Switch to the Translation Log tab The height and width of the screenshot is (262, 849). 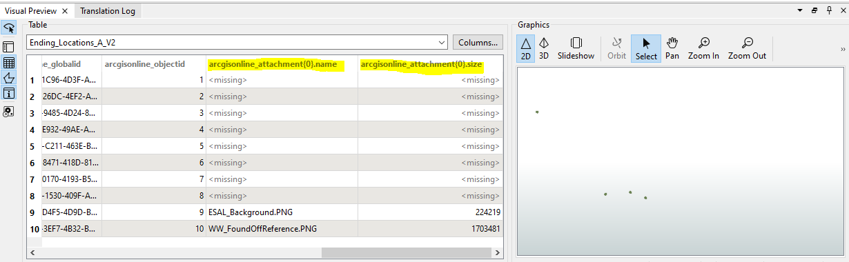coord(108,11)
